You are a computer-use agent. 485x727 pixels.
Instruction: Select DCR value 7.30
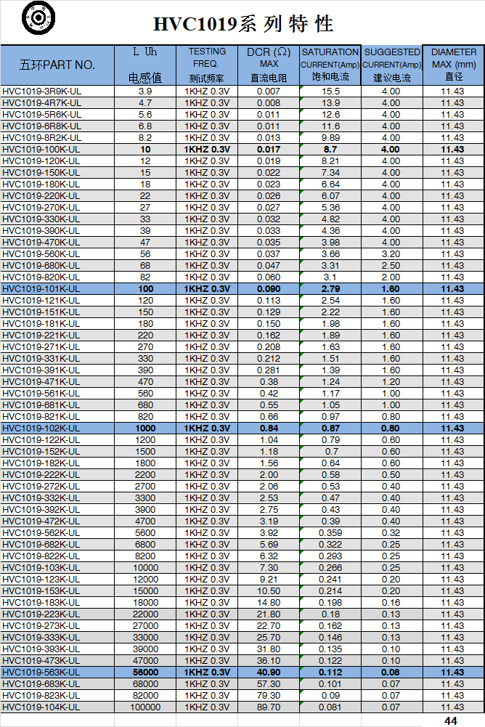[269, 567]
